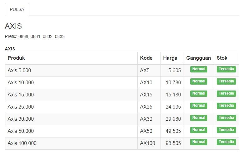Select the Axis 25.000 product cell
The height and width of the screenshot is (158, 247).
(x=72, y=107)
